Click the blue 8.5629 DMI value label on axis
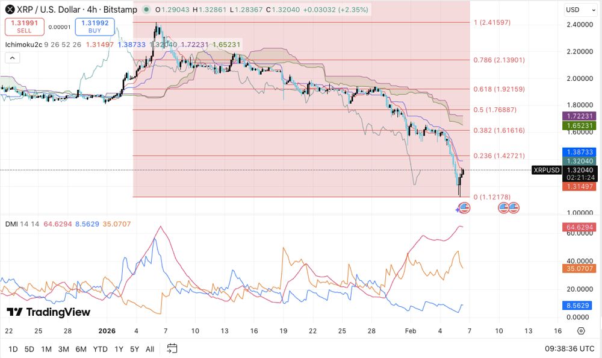Image resolution: width=602 pixels, height=358 pixels. 576,306
